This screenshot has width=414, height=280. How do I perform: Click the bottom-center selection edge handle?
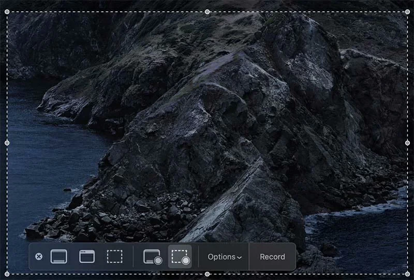coord(207,274)
